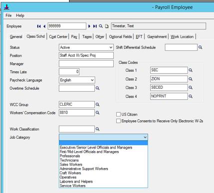The width and height of the screenshot is (214, 193).
Task: Tick the US Citizen checkbox
Action: (x=118, y=114)
